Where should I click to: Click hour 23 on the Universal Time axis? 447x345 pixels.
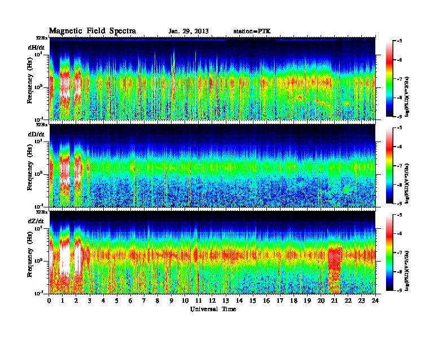pyautogui.click(x=361, y=300)
